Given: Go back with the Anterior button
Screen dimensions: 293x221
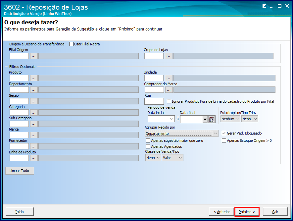Looking at the screenshot, I should pos(221,212).
